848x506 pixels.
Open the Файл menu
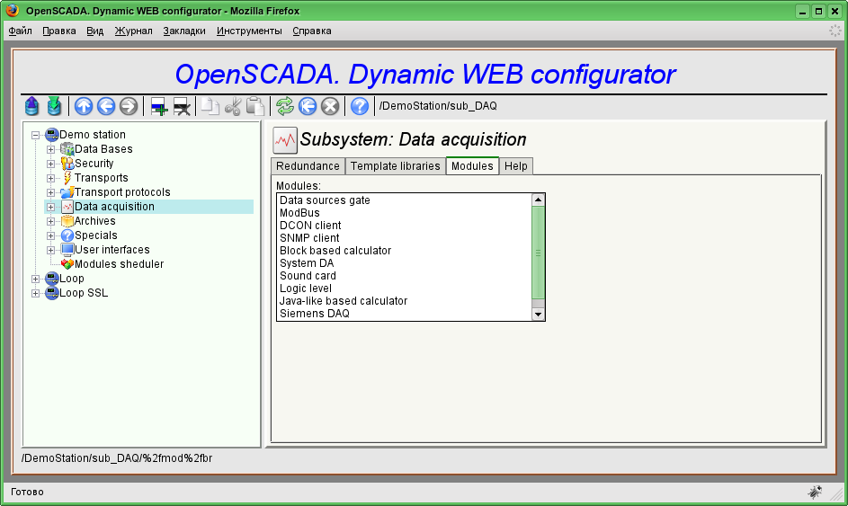tap(20, 31)
